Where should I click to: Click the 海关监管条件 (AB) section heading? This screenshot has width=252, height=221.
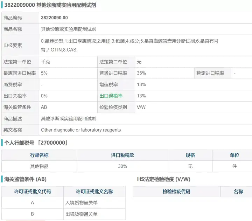26,179
